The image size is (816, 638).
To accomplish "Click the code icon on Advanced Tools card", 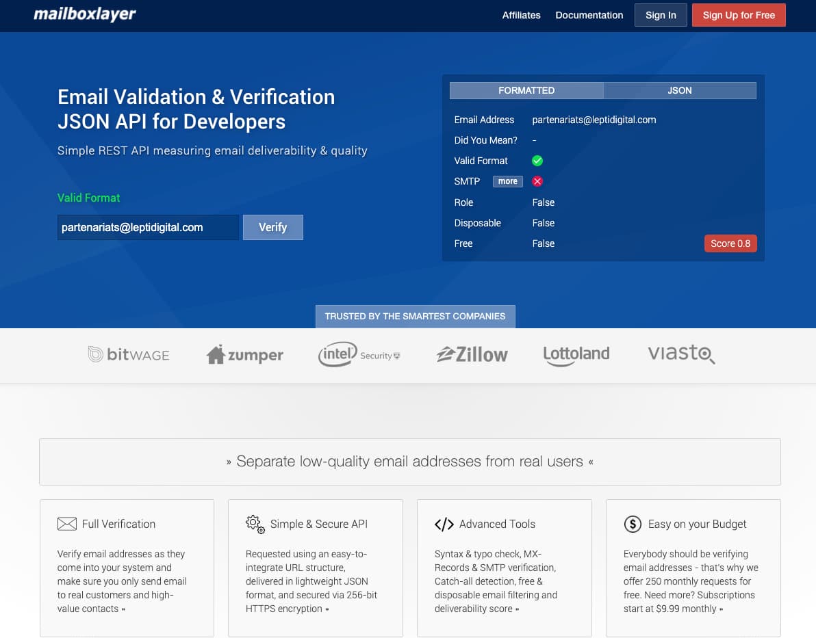I will pos(444,524).
